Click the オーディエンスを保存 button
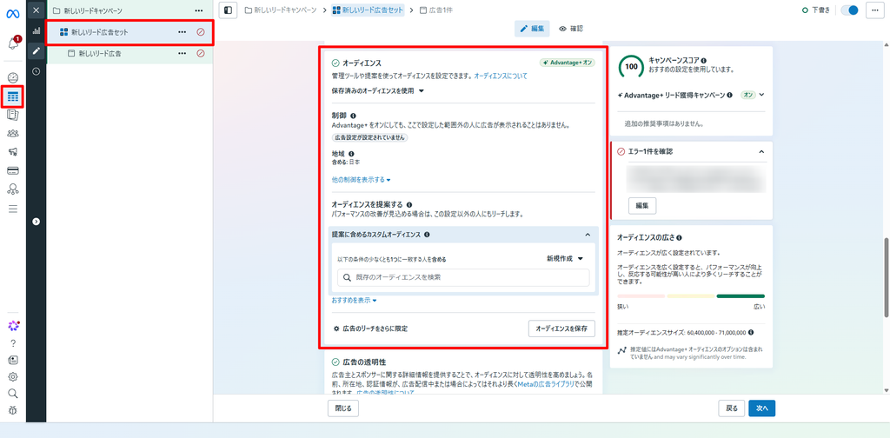Viewport: 890px width, 438px height. pyautogui.click(x=562, y=328)
